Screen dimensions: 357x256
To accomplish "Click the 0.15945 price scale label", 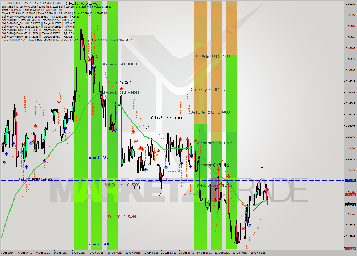I will pos(351,159).
